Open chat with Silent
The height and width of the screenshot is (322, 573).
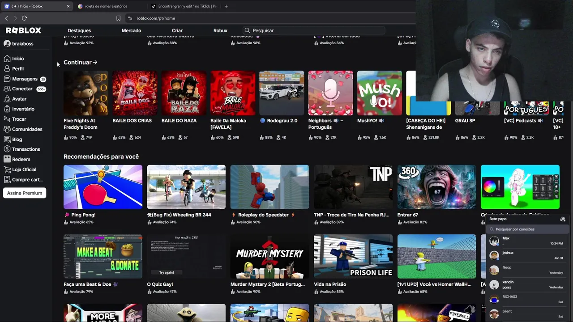pyautogui.click(x=528, y=314)
